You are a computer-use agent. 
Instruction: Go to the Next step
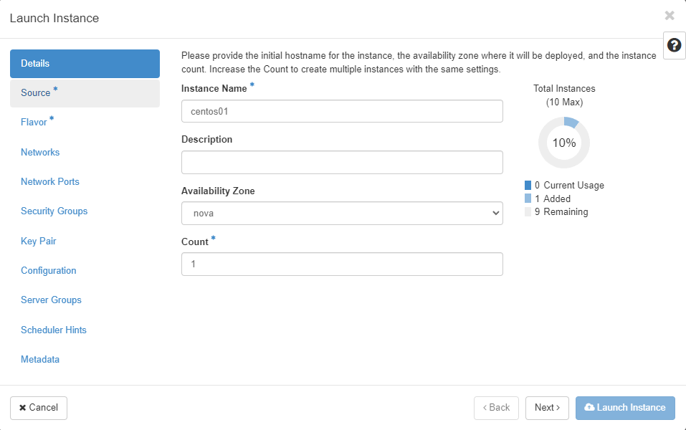[547, 408]
